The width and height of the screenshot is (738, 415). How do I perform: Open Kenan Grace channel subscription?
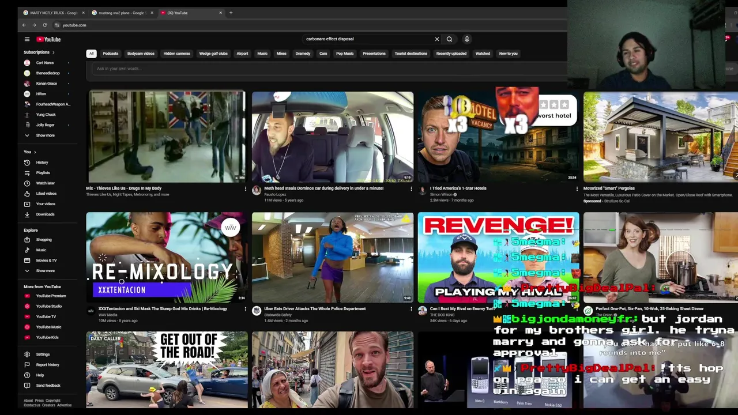pos(47,84)
